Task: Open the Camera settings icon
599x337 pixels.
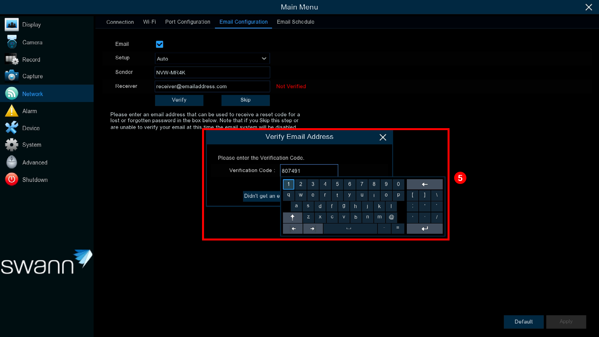Action: coord(11,42)
